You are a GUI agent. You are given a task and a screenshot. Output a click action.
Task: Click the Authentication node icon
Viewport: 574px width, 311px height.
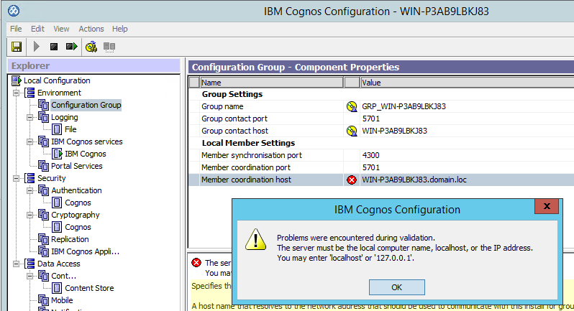(44, 190)
